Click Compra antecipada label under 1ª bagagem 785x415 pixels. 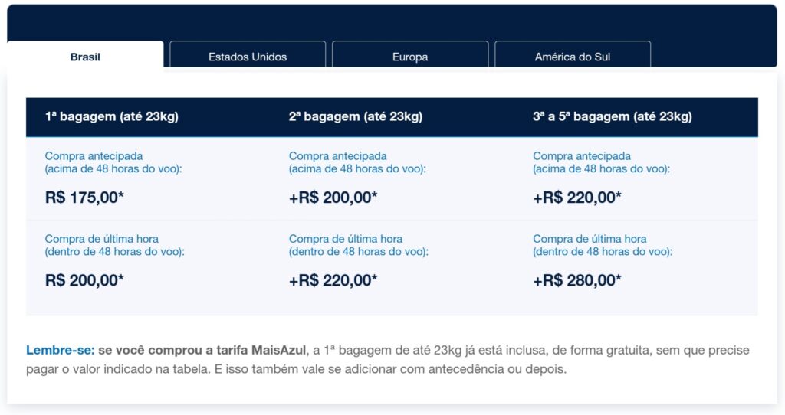click(x=94, y=155)
